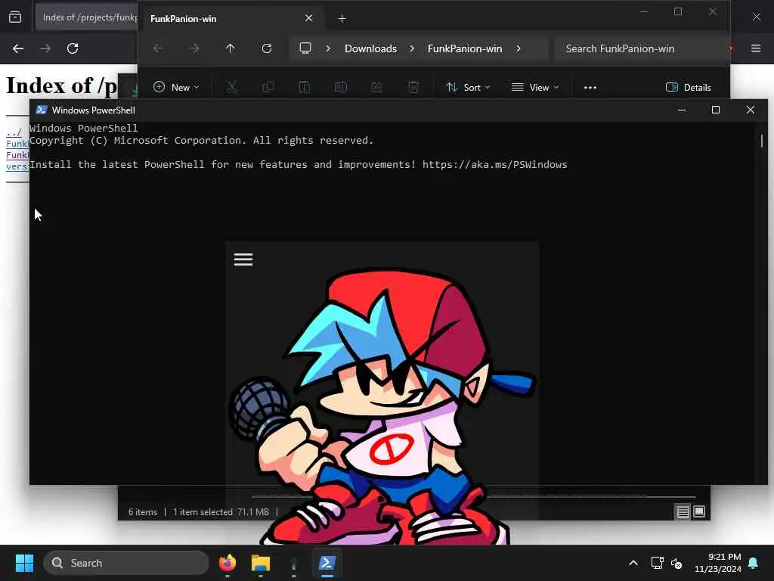Open File Explorer from the taskbar
The image size is (774, 581).
coord(261,563)
